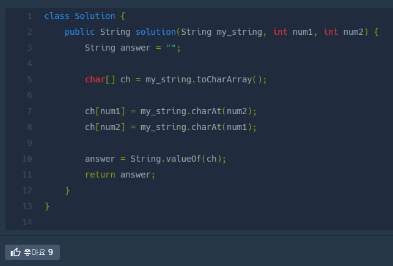This screenshot has height=266, width=393.
Task: Click closing brace on line 12
Action: click(67, 190)
